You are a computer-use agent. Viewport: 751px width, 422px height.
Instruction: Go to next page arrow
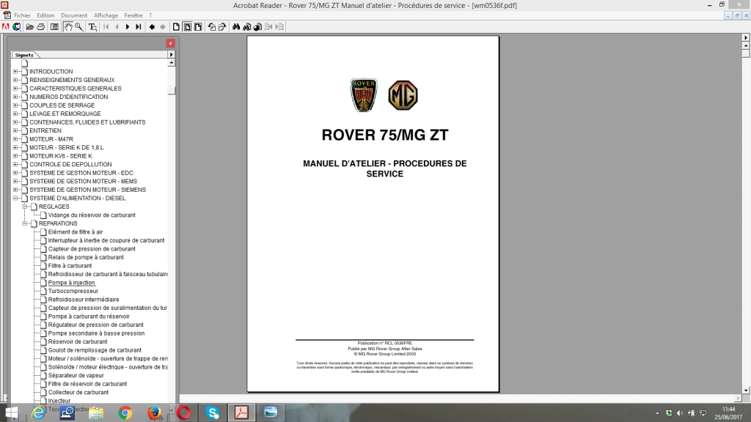(x=128, y=27)
